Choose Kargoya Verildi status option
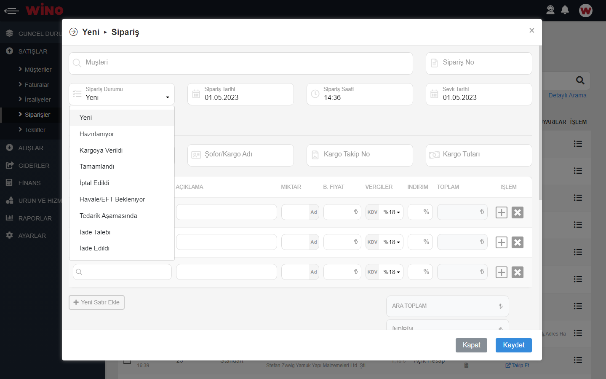The height and width of the screenshot is (379, 606). [101, 151]
